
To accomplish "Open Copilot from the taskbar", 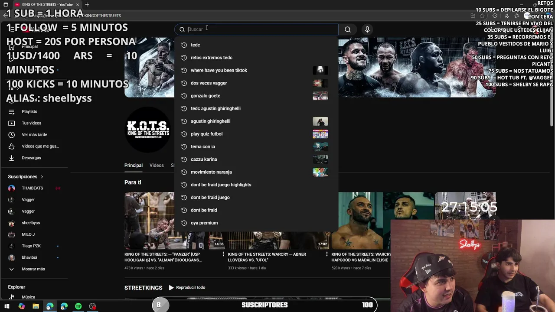I will click(22, 306).
